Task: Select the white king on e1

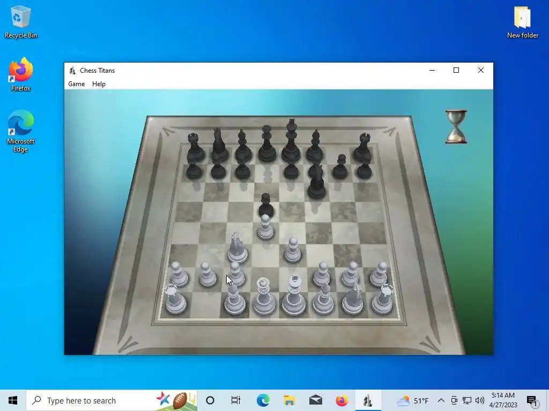Action: click(x=294, y=295)
